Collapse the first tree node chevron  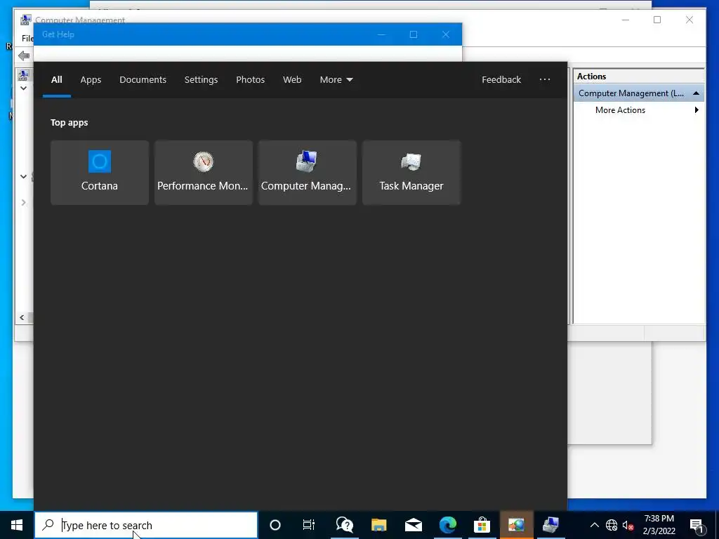[x=23, y=88]
